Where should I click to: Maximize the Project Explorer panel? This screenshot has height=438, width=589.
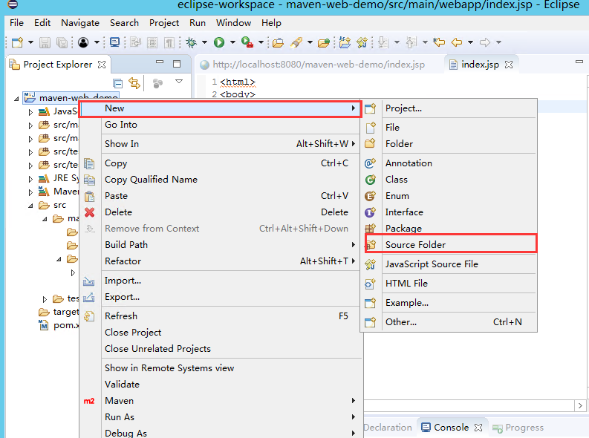[x=177, y=64]
